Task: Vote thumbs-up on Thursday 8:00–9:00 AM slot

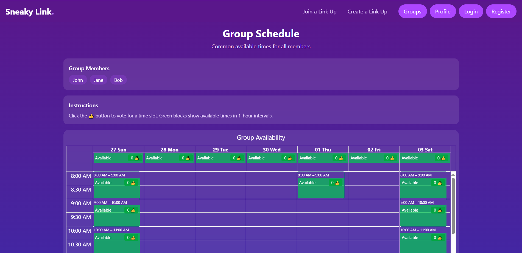Action: click(335, 183)
